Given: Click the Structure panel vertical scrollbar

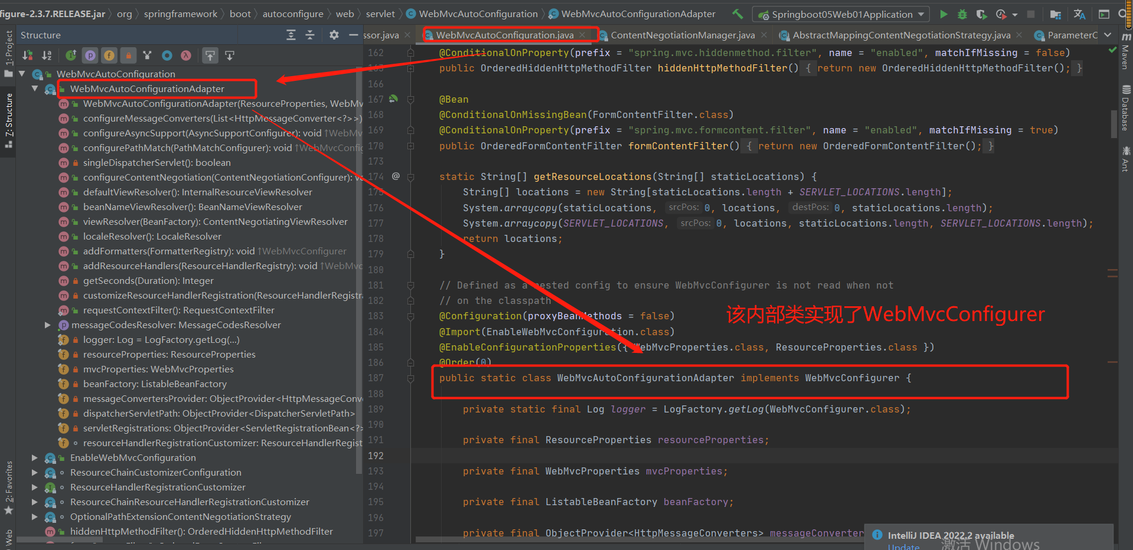Looking at the screenshot, I should coord(359,271).
